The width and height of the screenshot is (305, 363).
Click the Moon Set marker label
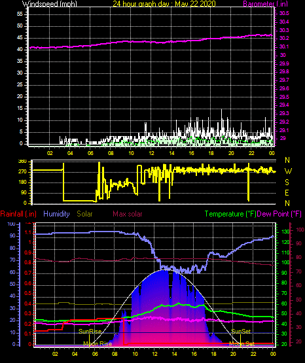pos(242,344)
